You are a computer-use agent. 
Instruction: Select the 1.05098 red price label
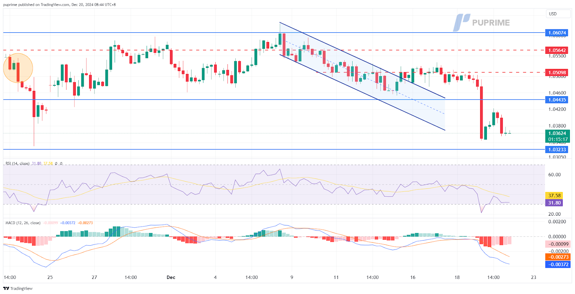click(557, 73)
